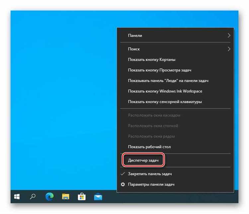
Task: Open File Explorer from the taskbar
Action: [x=66, y=197]
